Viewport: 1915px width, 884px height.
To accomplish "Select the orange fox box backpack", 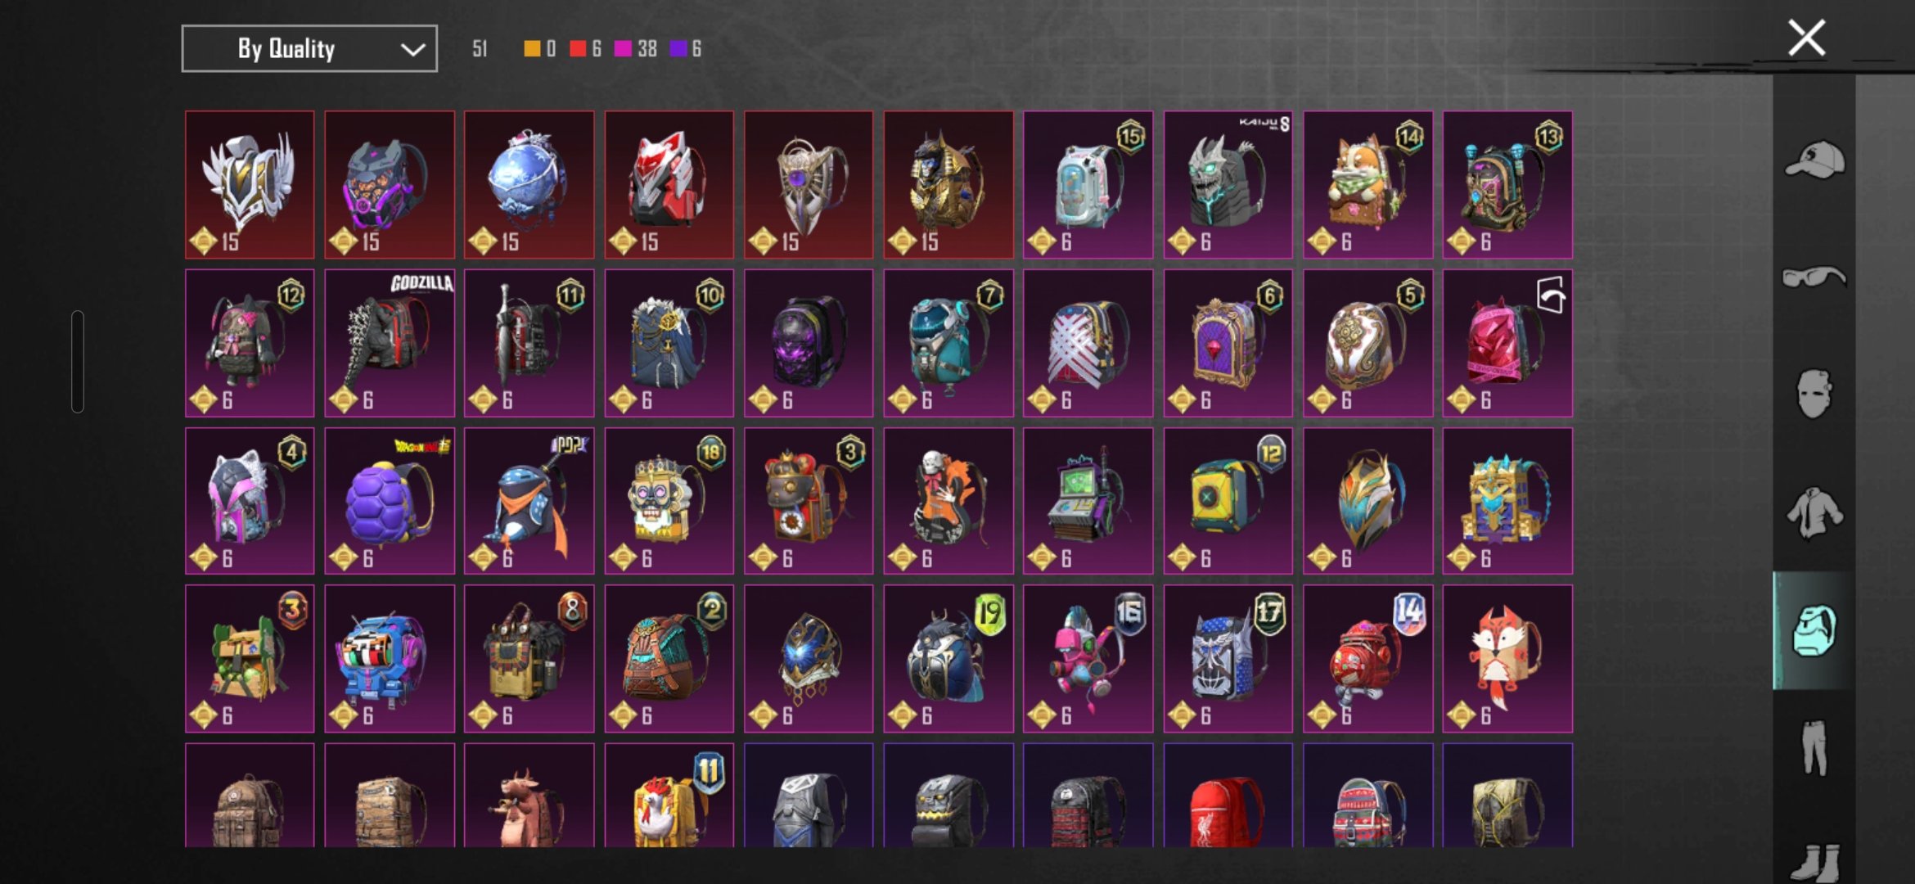I will [x=1507, y=659].
